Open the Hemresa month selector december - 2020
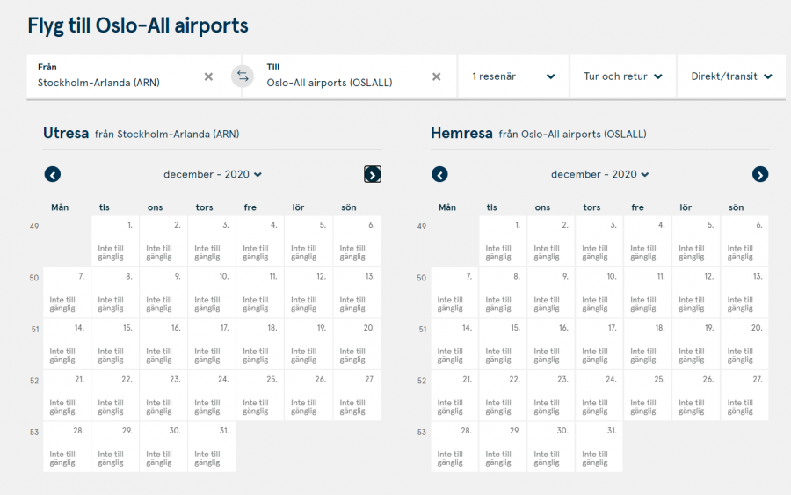The width and height of the screenshot is (791, 495). (x=600, y=174)
